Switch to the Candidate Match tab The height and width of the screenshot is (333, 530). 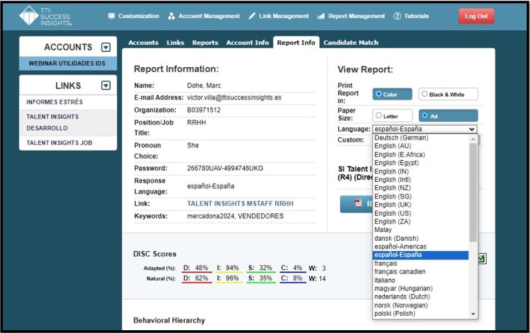click(350, 43)
